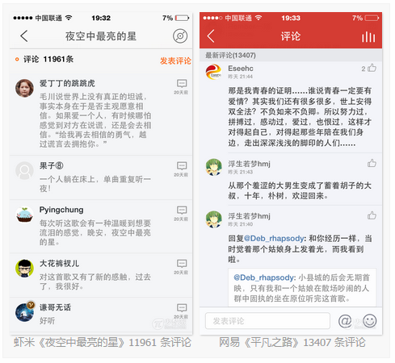
Task: Reply icon beside 谦哥无话 comment
Action: [182, 307]
